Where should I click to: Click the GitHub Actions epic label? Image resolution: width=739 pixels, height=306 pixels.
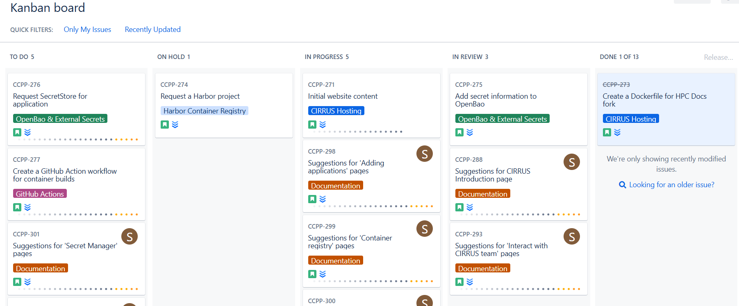coord(40,194)
